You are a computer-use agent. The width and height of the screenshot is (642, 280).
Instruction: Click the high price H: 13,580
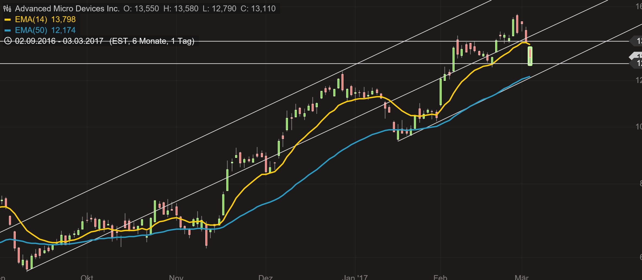(x=181, y=9)
